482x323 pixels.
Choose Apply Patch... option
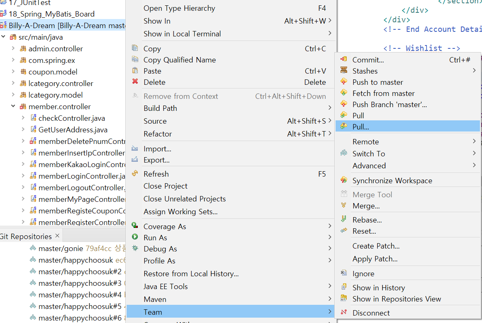point(408,259)
